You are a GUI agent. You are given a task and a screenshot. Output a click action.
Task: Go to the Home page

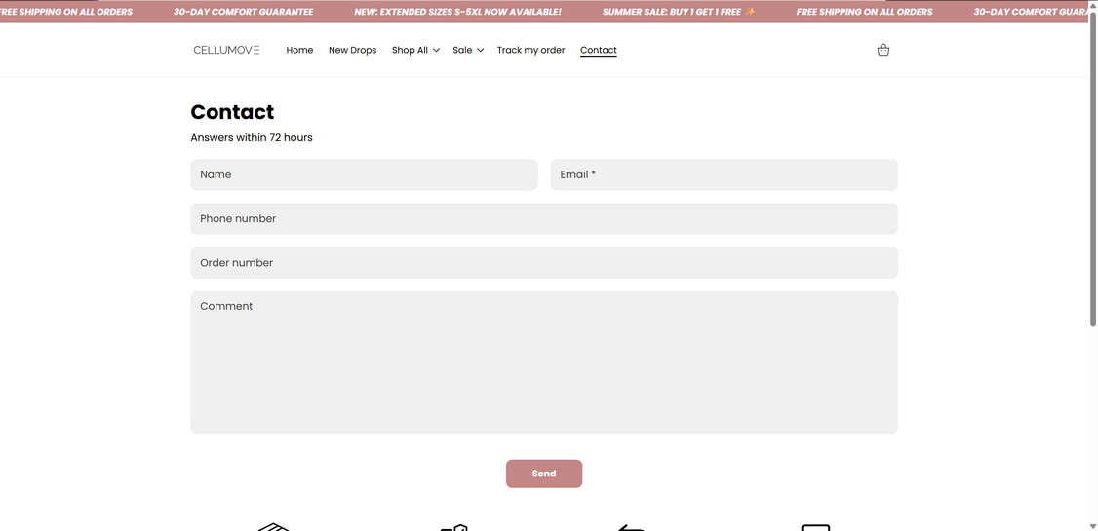tap(299, 50)
